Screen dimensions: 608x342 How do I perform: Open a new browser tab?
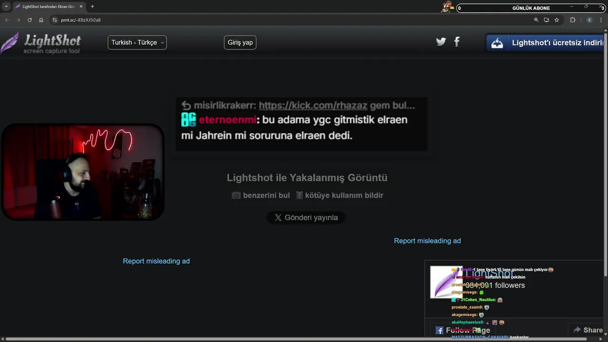[92, 7]
